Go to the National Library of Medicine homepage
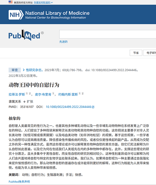The width and height of the screenshot is (156, 185). 57,13
